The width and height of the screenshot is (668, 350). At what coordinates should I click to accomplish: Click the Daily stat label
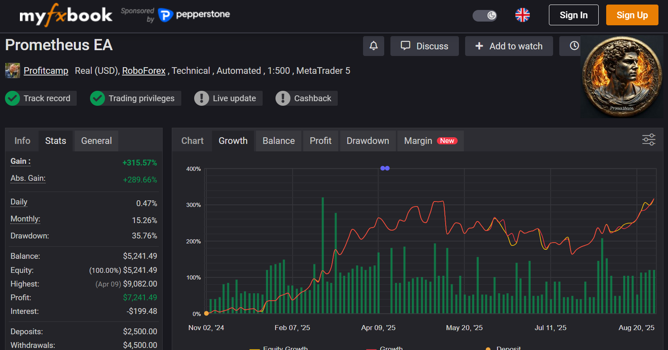(x=19, y=202)
